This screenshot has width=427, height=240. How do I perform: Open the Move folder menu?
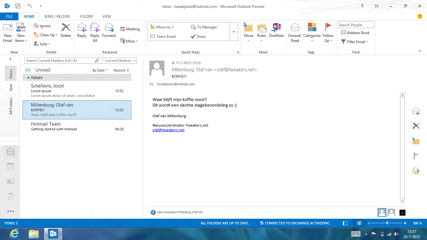tap(249, 33)
